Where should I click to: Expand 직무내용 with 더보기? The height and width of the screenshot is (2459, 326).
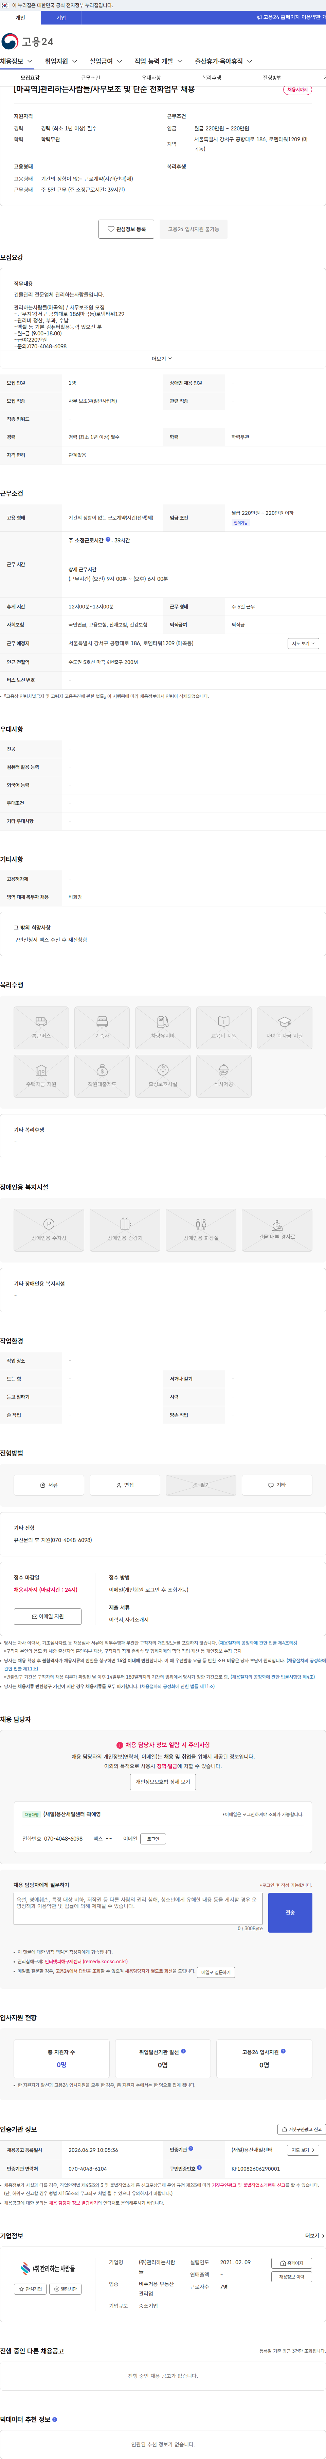click(162, 359)
